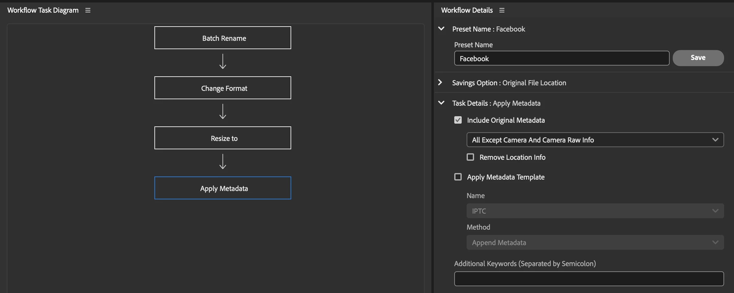Viewport: 734px width, 293px height.
Task: Uncheck Include Original Metadata checkbox
Action: pos(458,120)
